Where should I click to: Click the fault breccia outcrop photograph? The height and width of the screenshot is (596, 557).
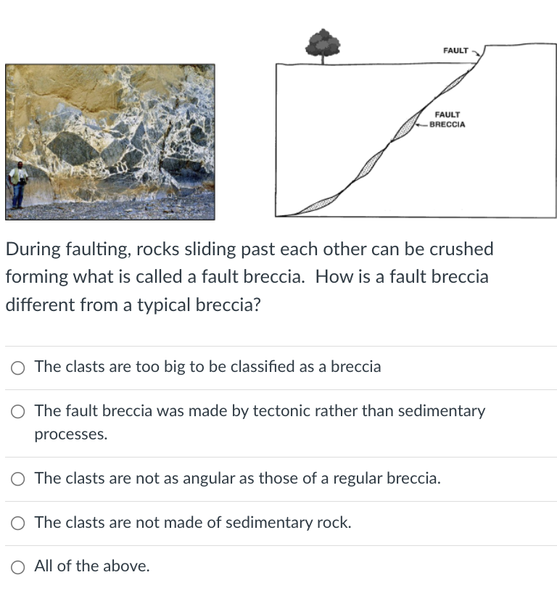tap(110, 141)
